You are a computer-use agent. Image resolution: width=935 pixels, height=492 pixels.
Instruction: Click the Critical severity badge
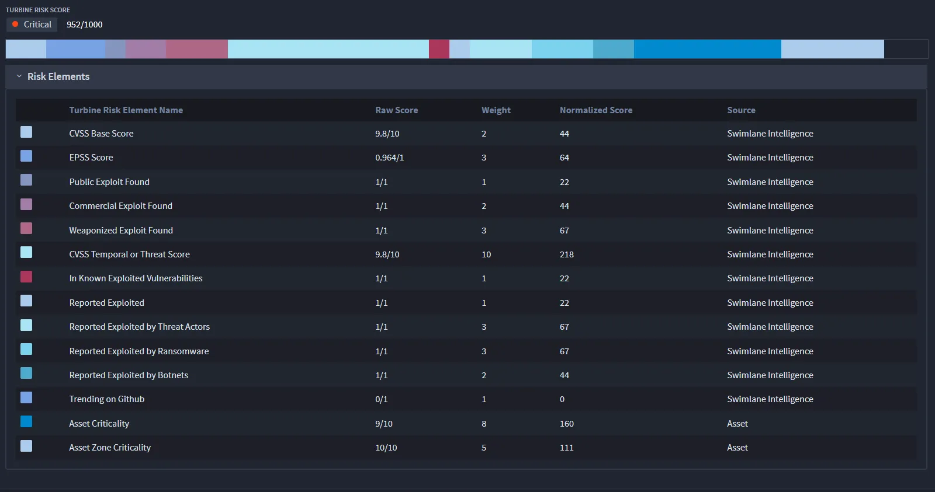(x=32, y=25)
